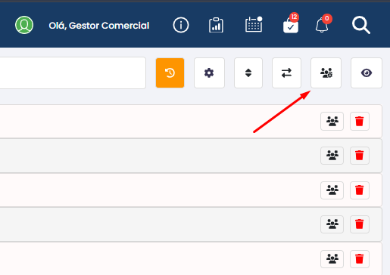Open the users with gear management button

pyautogui.click(x=326, y=73)
